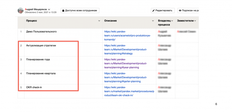Open the Описание column dropdown arrow

(x=153, y=21)
